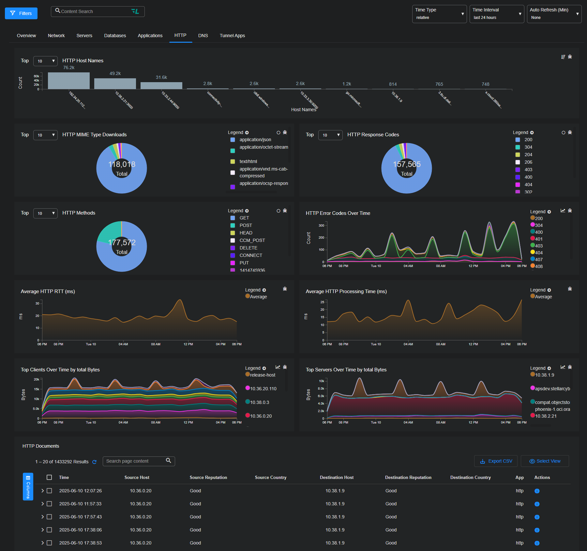The height and width of the screenshot is (551, 587).
Task: Click the line chart icon in HTTP Error Codes panel
Action: click(563, 211)
